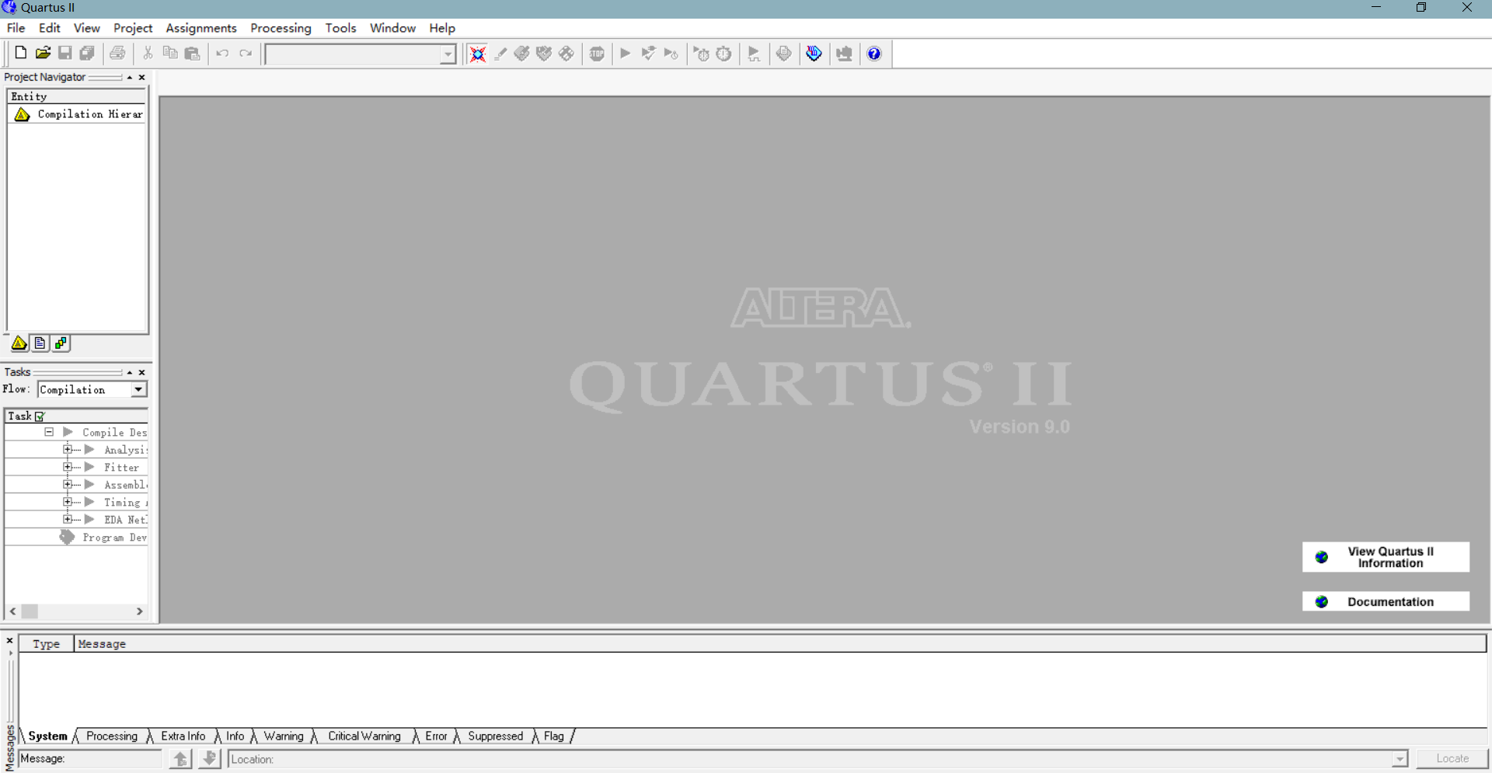This screenshot has height=773, width=1492.
Task: Select the Program Device task row
Action: pos(76,537)
